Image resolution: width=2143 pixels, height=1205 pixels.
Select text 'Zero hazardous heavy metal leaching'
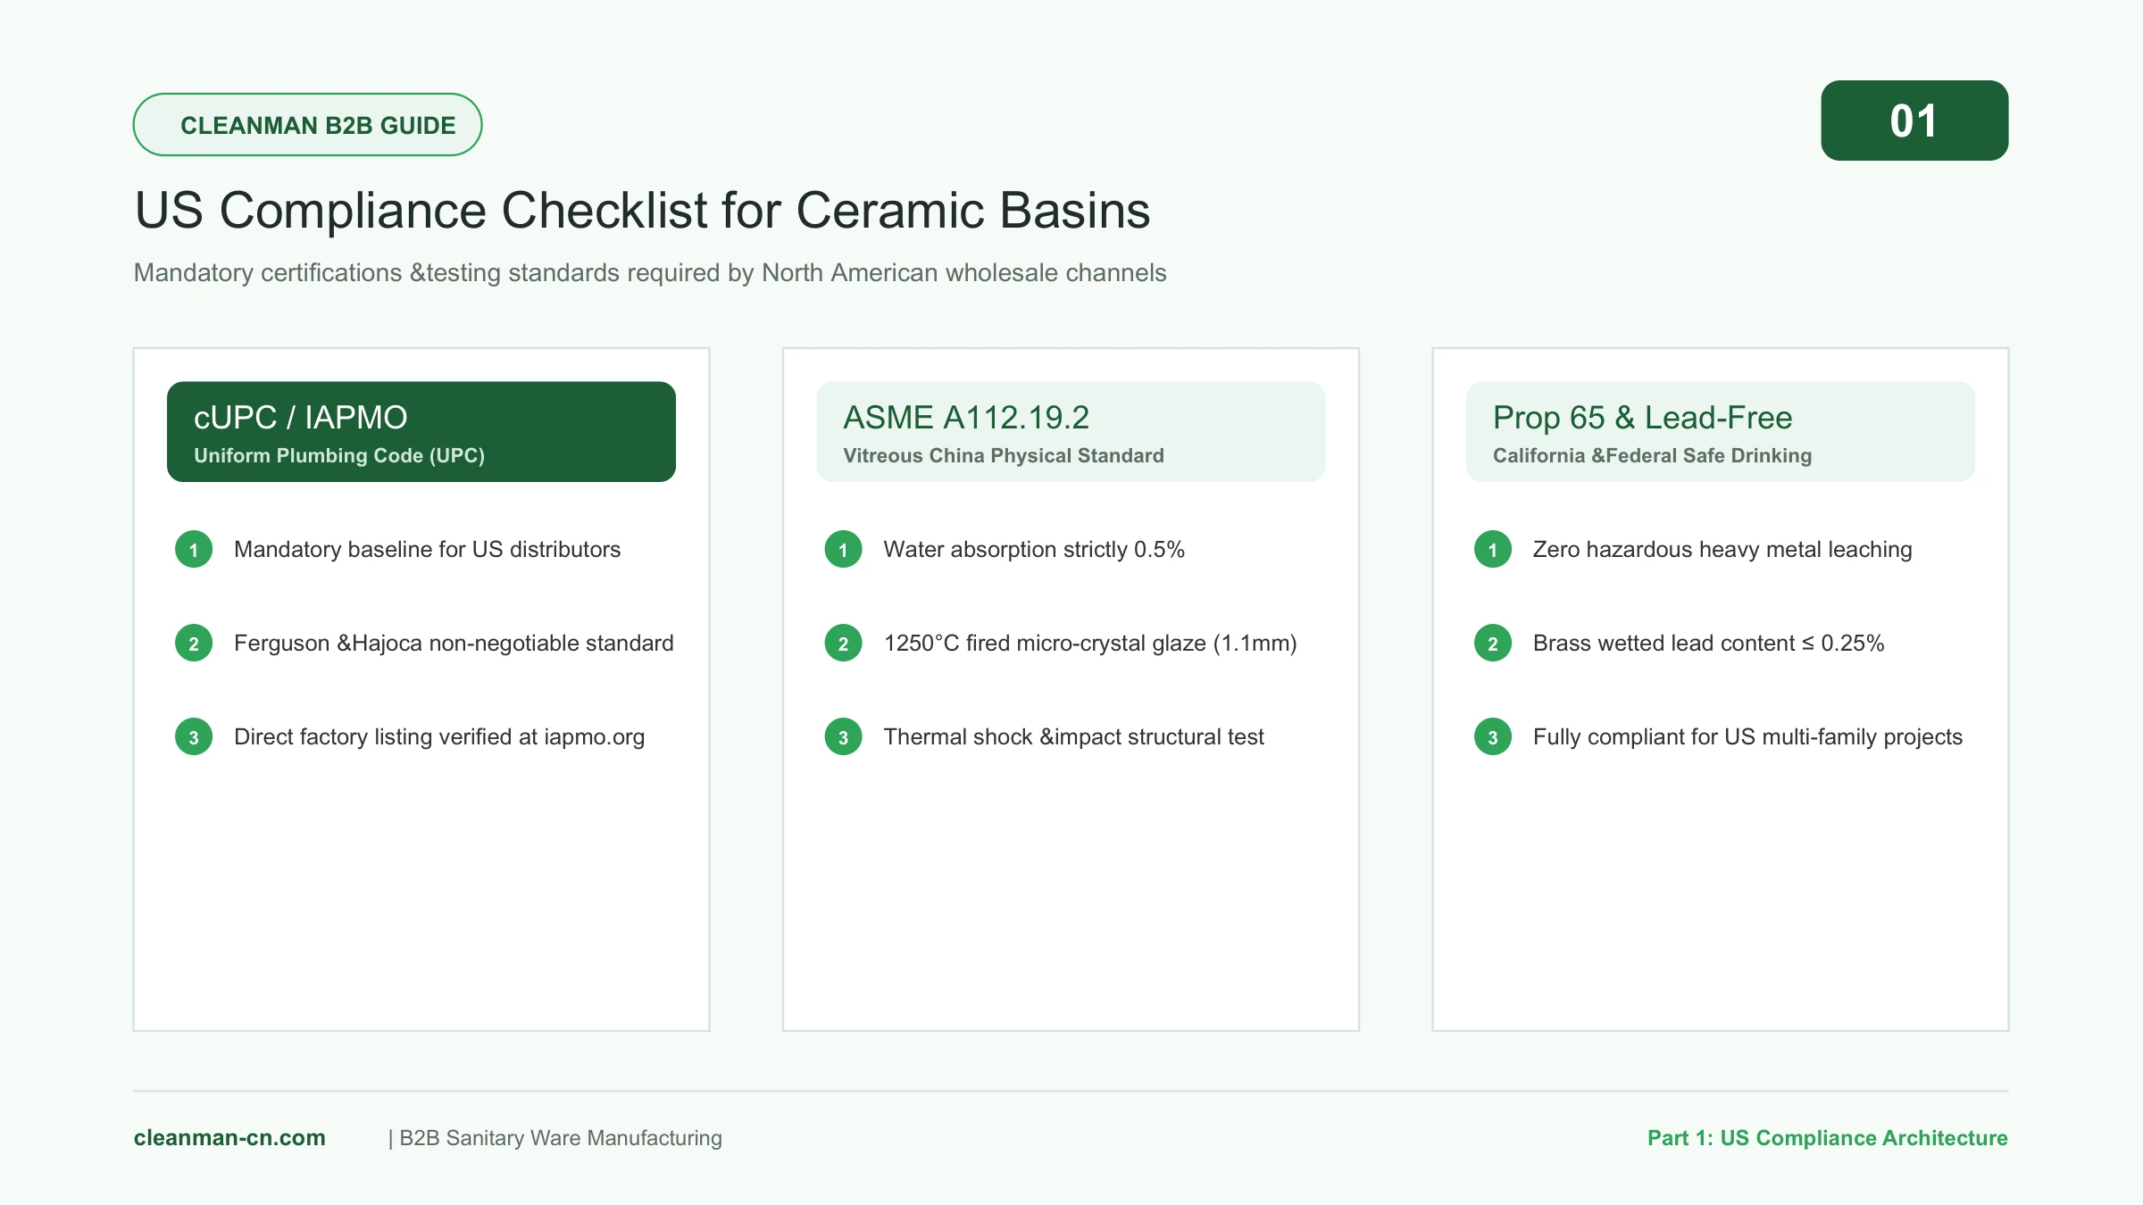click(x=1722, y=549)
